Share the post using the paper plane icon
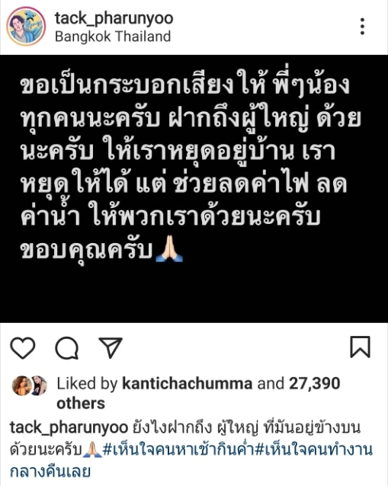Viewport: 388px width, 486px height. point(111,348)
